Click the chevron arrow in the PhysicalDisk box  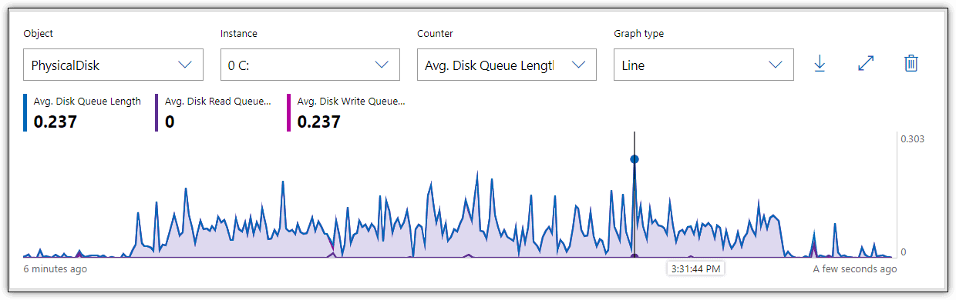(185, 65)
